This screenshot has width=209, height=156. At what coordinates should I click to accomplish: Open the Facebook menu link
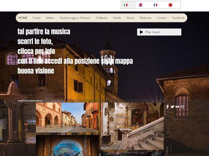click(178, 18)
